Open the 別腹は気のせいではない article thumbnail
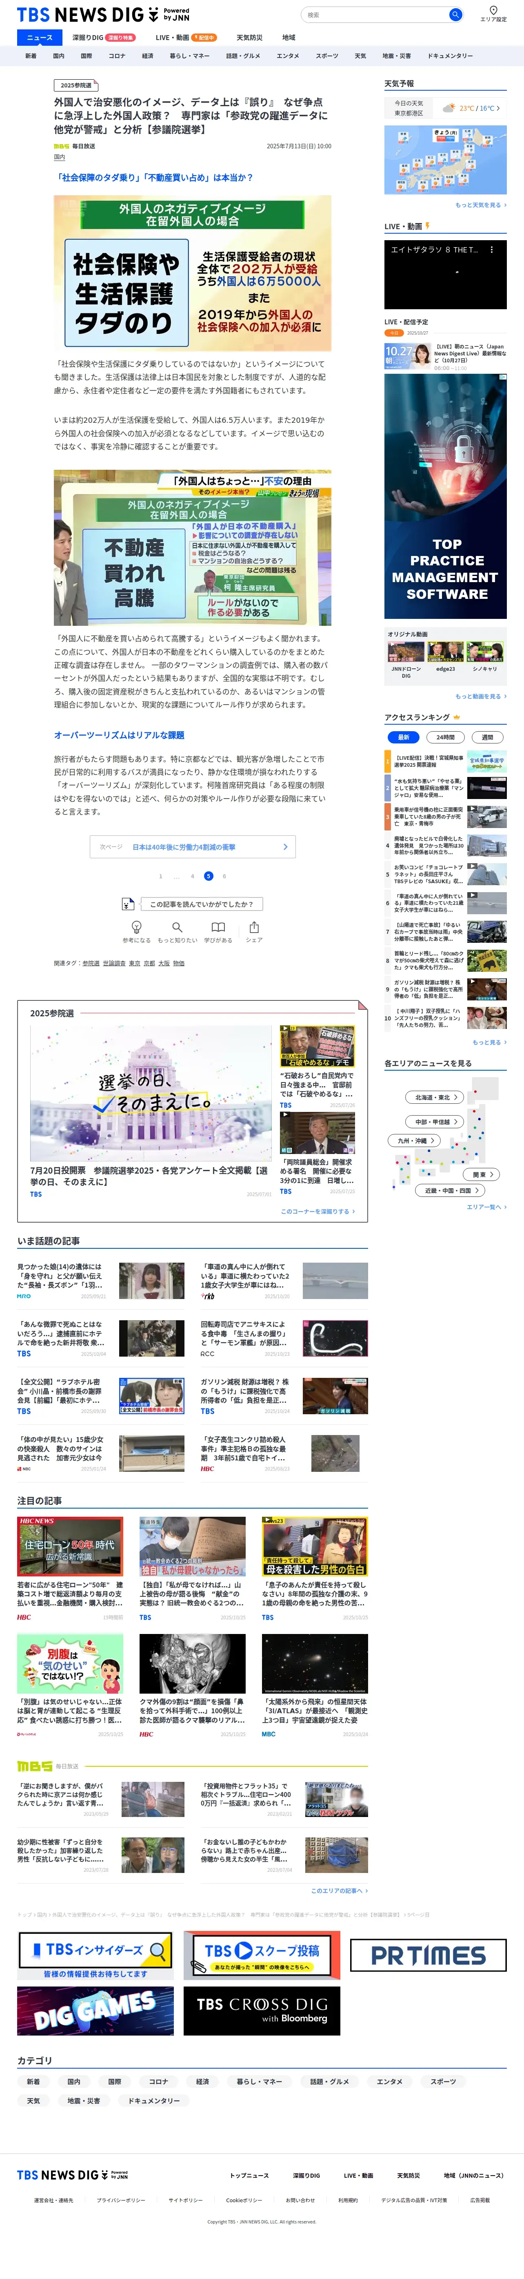Screen dimensions: 524x2279 70,1664
